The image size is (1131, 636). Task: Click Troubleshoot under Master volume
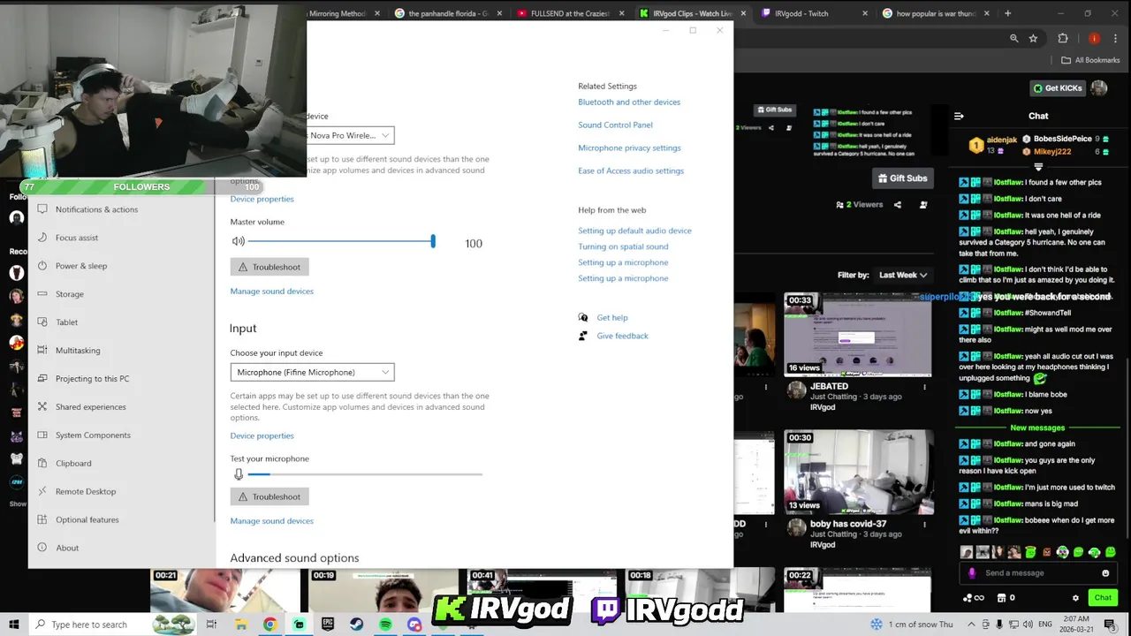269,267
